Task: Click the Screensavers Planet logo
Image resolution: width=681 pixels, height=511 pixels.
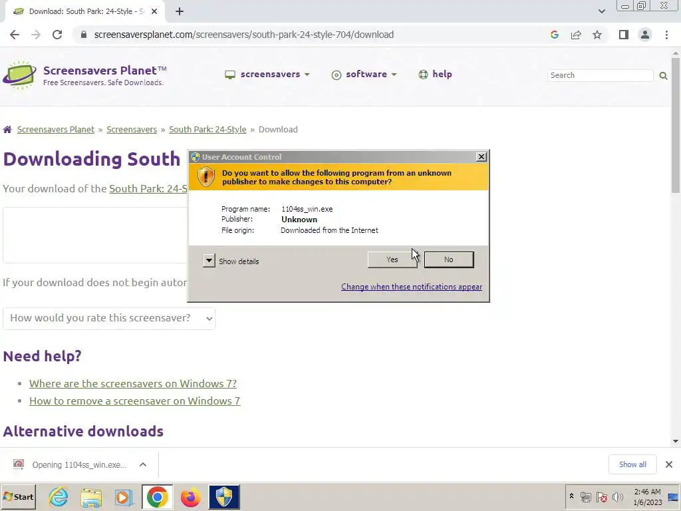Action: pos(84,75)
